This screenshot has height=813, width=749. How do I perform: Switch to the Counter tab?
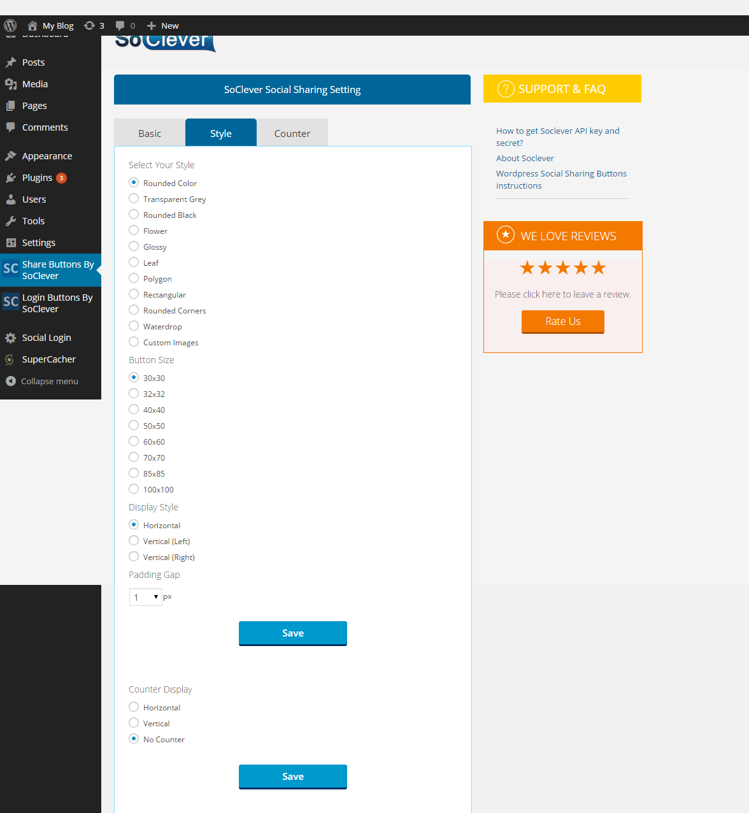pyautogui.click(x=292, y=133)
